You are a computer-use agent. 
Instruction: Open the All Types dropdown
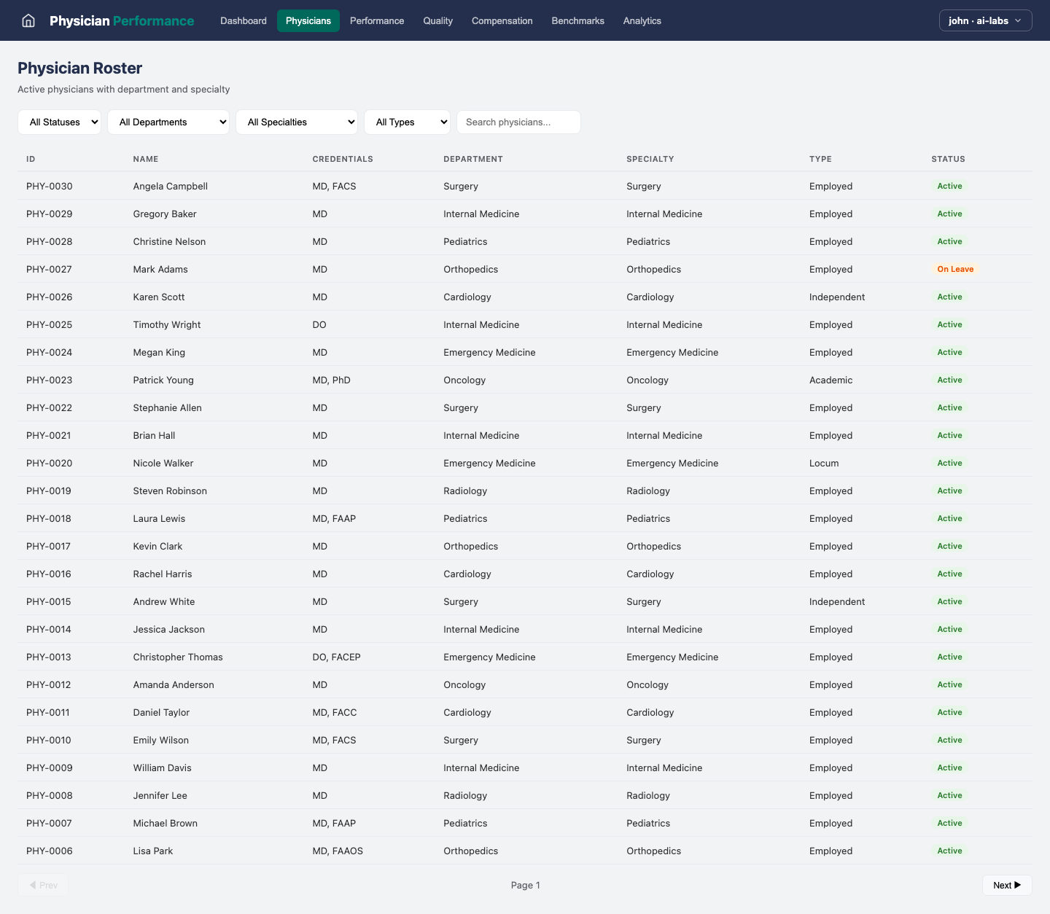[x=408, y=122]
